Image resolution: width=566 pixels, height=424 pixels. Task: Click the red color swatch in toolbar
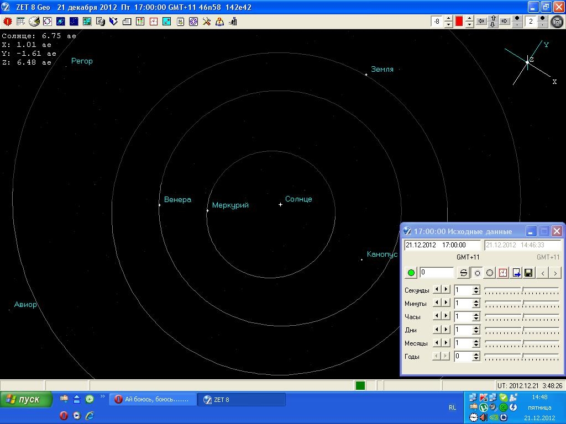coord(459,22)
